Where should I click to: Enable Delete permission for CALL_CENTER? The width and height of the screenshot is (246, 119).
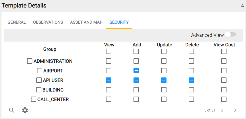[191, 99]
